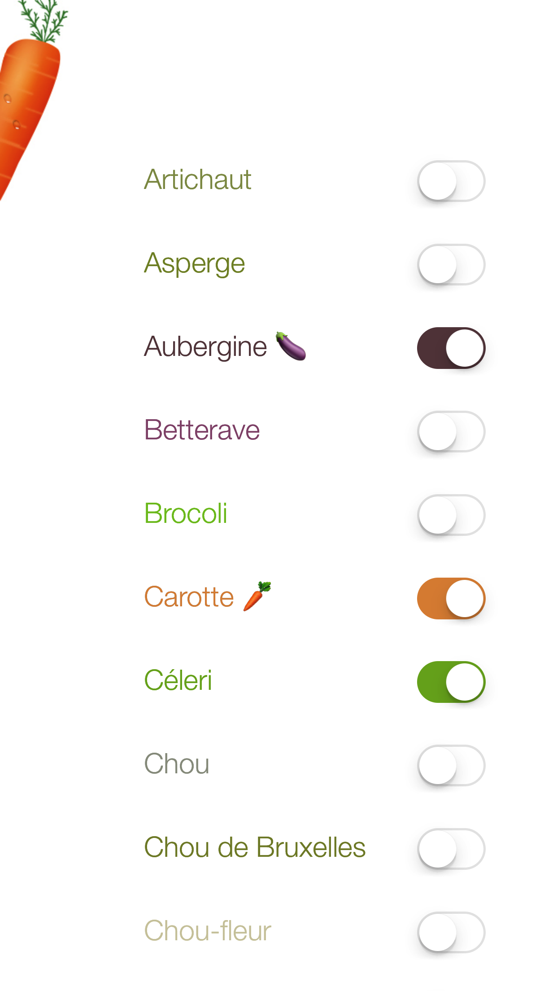Enable the Chou de Bruxelles switch
This screenshot has width=557, height=991.
click(x=451, y=849)
